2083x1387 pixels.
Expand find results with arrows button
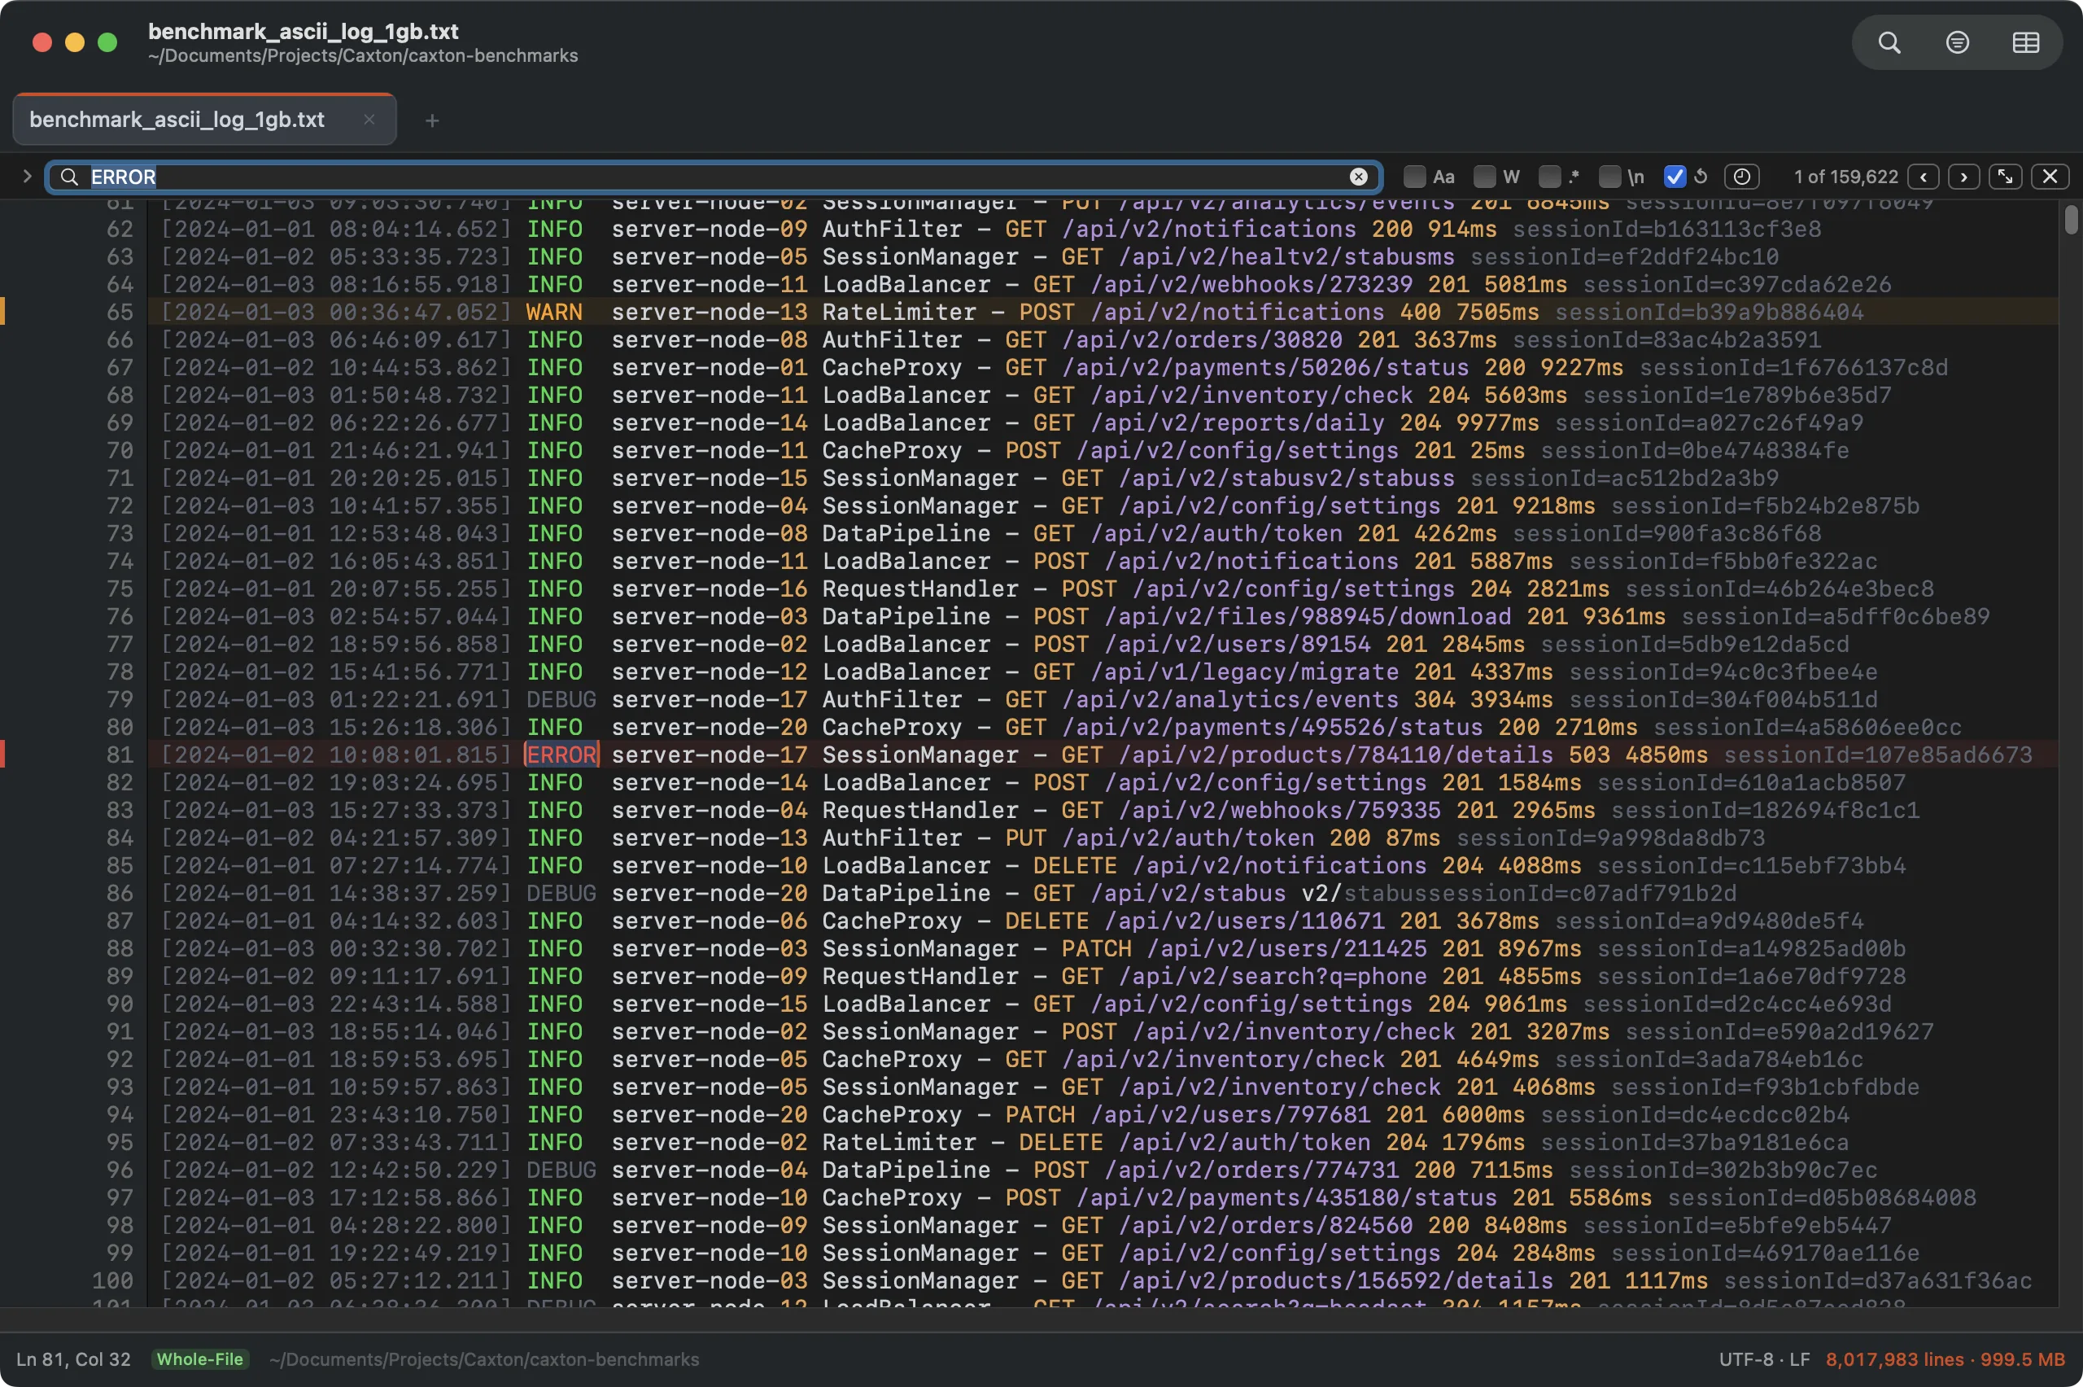coord(2005,177)
